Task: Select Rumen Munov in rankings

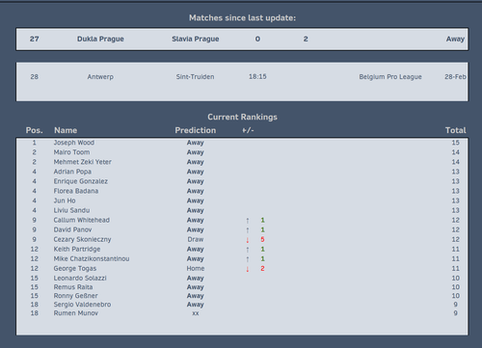Action: pos(76,313)
